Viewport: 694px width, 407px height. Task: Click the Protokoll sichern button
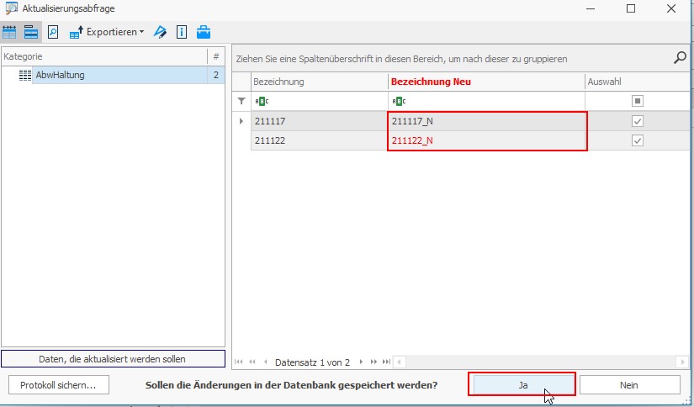pyautogui.click(x=59, y=384)
